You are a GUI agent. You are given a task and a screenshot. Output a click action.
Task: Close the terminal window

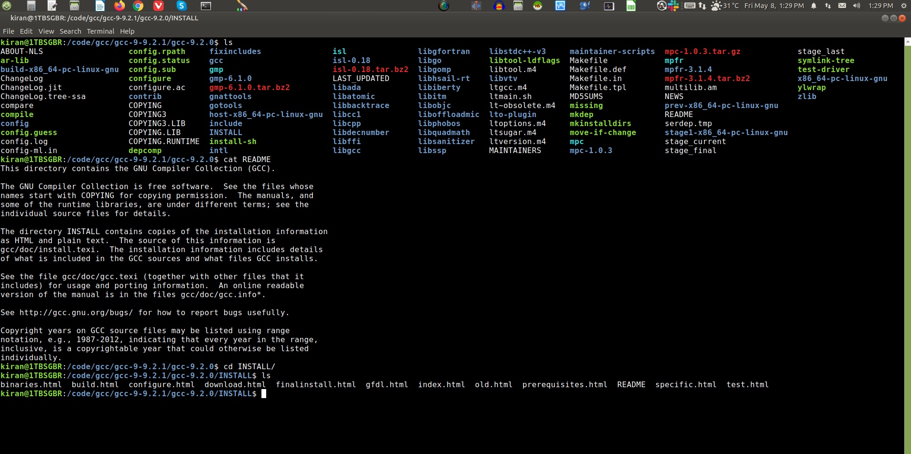902,18
